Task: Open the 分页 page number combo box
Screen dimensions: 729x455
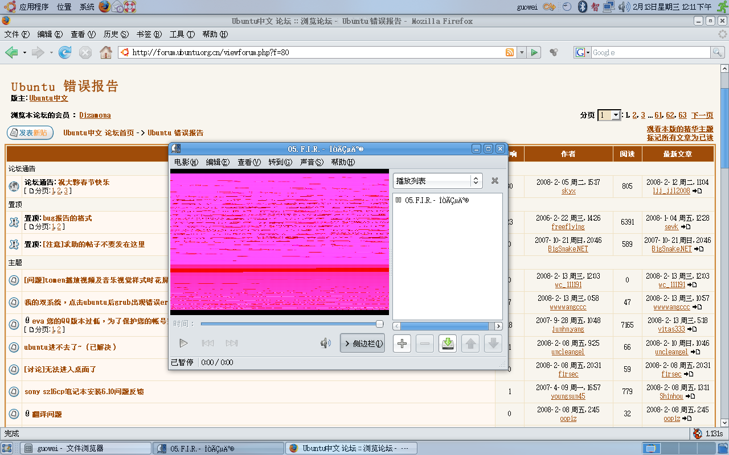Action: point(609,115)
